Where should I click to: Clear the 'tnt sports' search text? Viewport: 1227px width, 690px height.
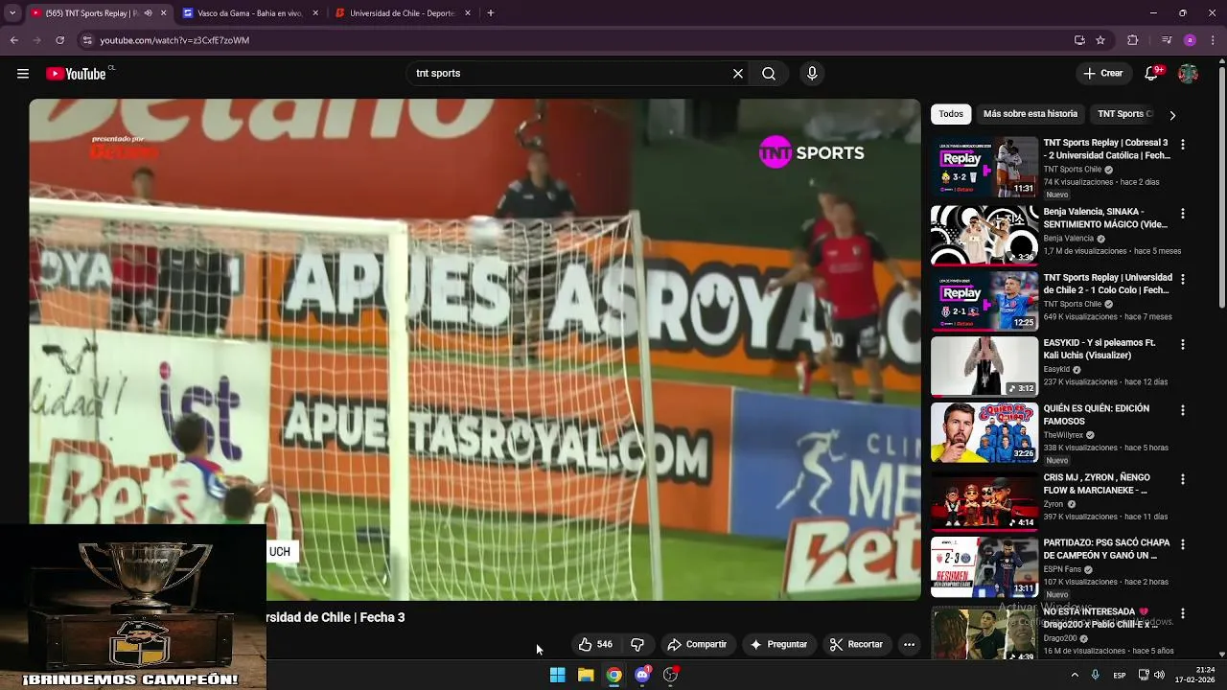coord(738,74)
